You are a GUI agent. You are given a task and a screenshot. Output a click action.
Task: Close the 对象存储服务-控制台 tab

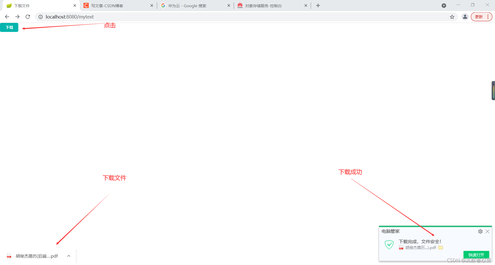click(306, 5)
